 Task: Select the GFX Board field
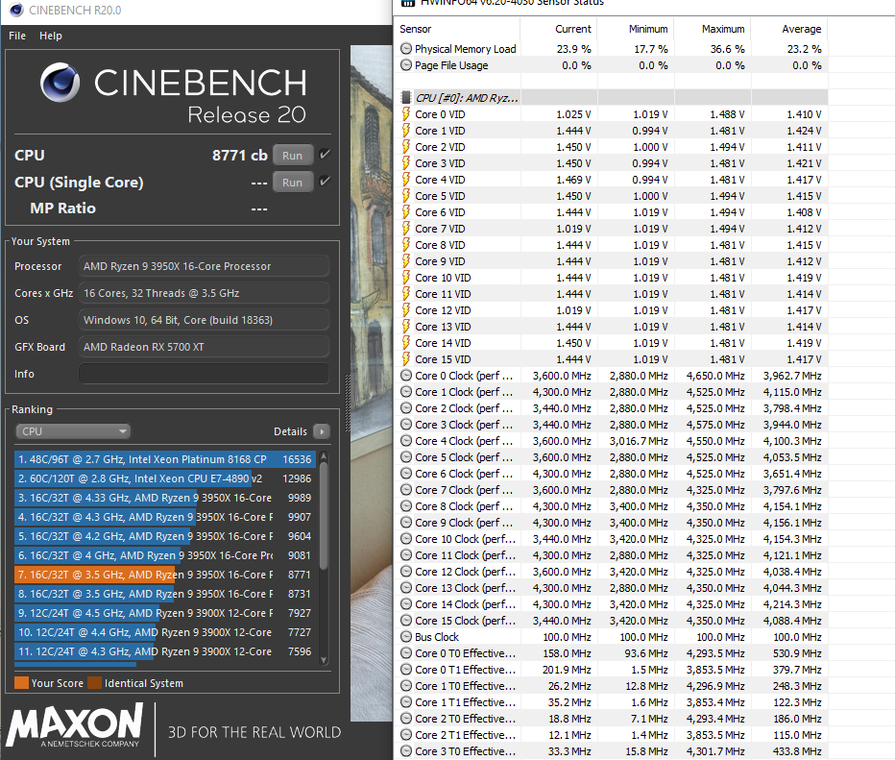coord(204,347)
